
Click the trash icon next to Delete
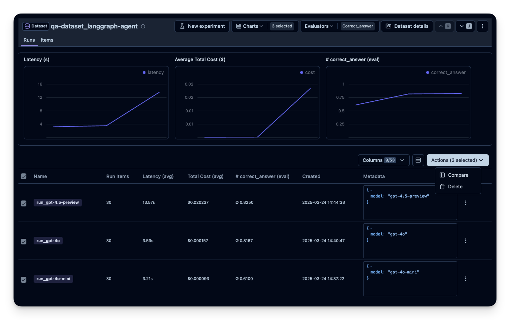tap(442, 187)
